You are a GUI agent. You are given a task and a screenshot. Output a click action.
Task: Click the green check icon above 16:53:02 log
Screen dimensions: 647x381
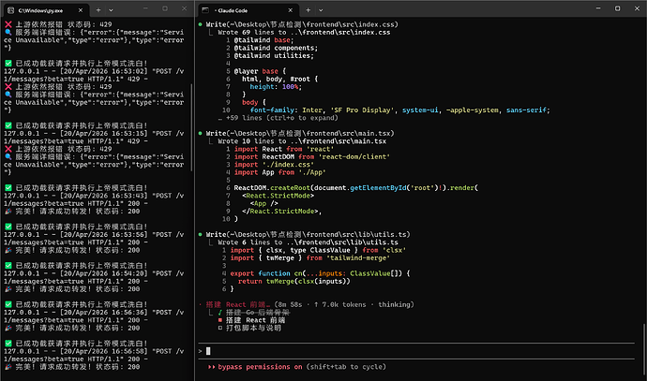coord(8,63)
